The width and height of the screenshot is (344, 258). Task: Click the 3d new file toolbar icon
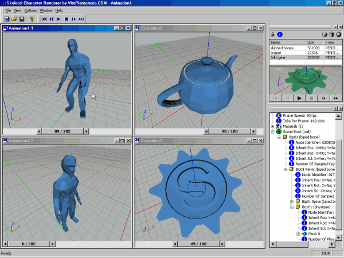point(7,19)
